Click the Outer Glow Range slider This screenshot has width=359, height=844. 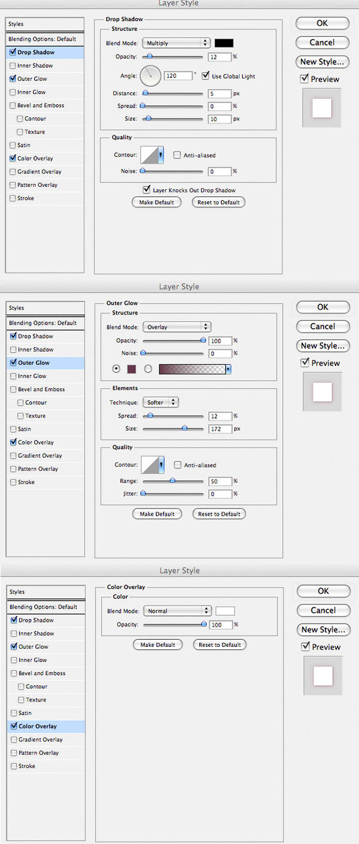click(x=173, y=481)
